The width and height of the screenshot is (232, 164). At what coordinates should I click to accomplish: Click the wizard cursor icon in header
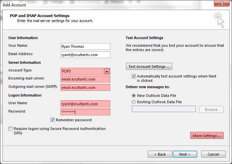[x=219, y=20]
